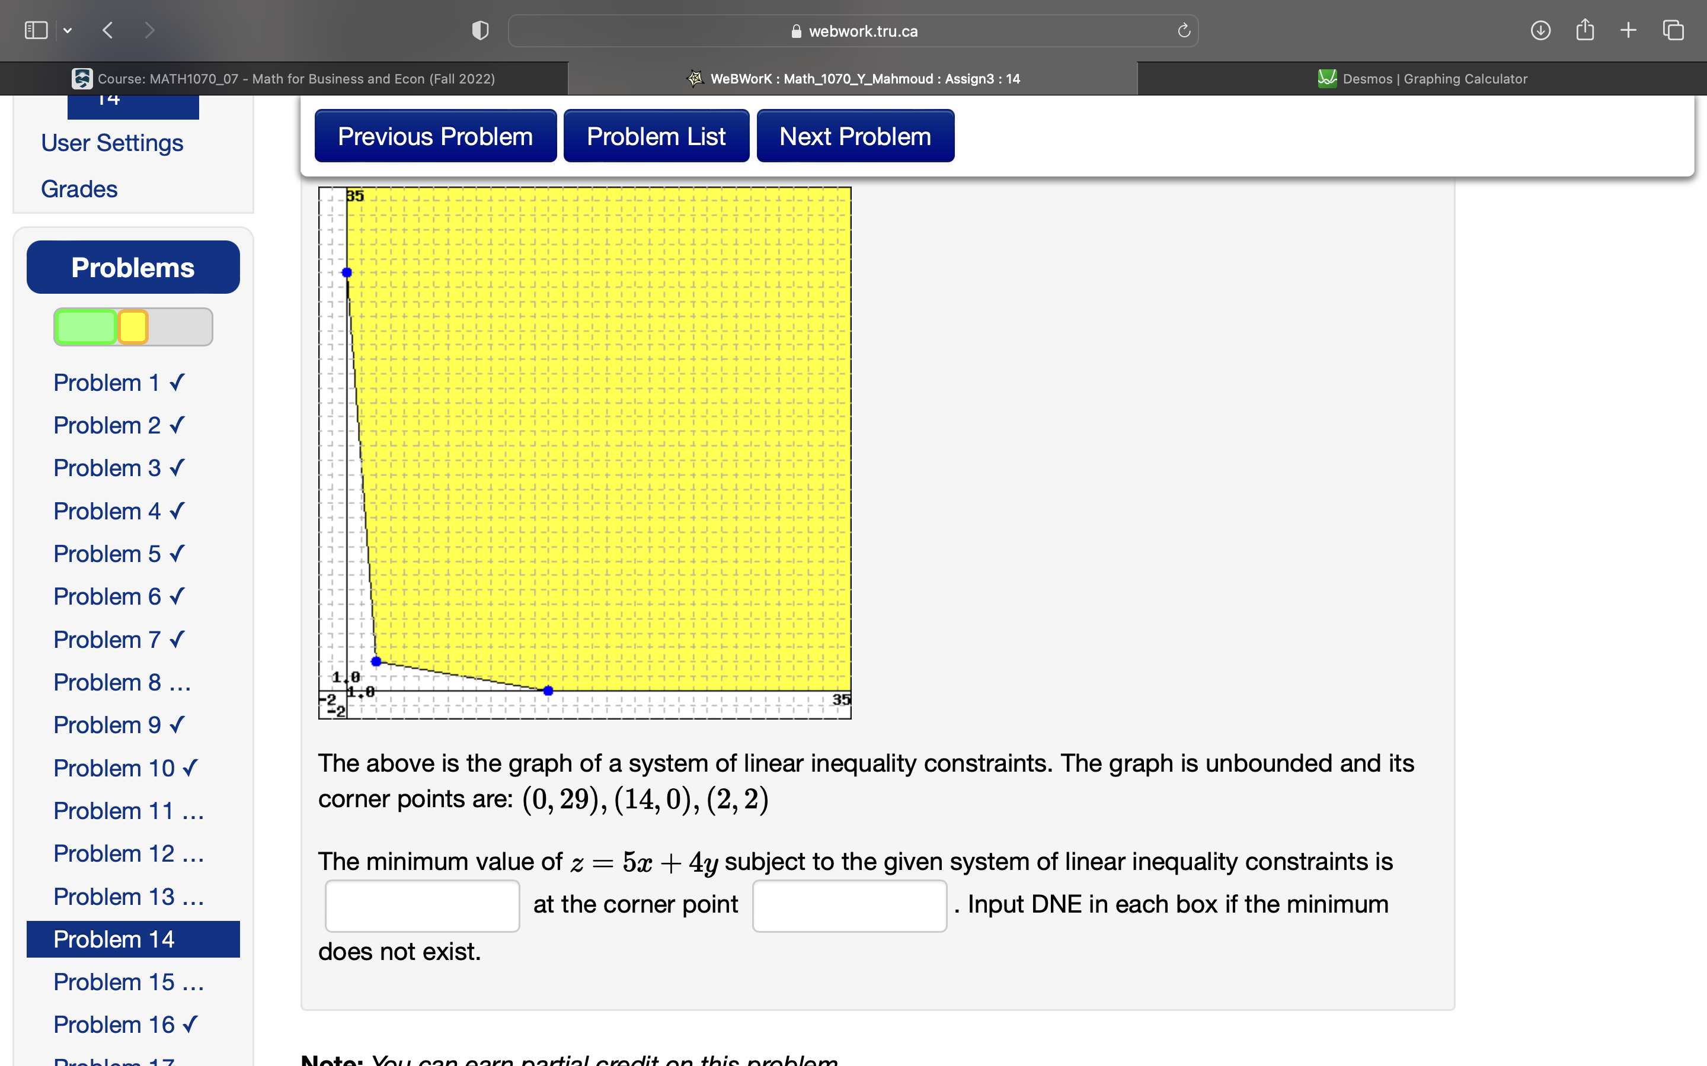The width and height of the screenshot is (1707, 1066).
Task: Click the Share icon in the toolbar
Action: point(1585,30)
